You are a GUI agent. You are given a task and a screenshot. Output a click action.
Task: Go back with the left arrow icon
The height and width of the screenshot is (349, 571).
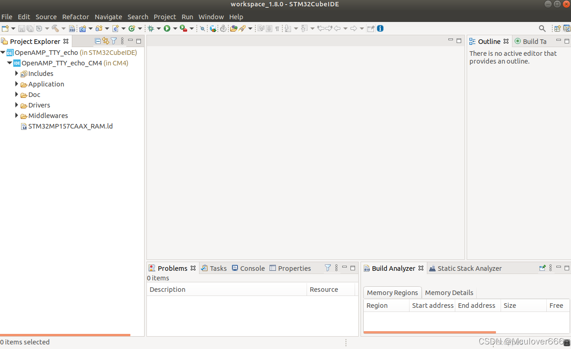337,28
